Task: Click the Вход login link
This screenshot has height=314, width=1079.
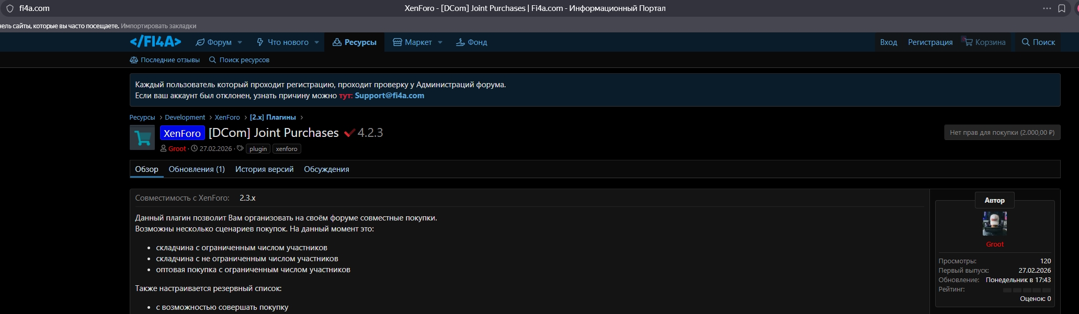Action: [x=889, y=42]
